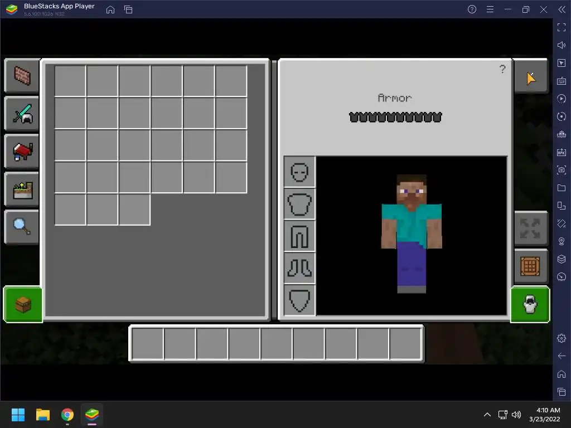Open BlueStacks multi-instance manager layers icon
The height and width of the screenshot is (428, 571).
[x=562, y=259]
